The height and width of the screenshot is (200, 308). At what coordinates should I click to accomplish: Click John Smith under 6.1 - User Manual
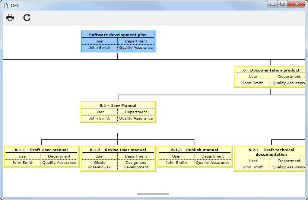[99, 118]
